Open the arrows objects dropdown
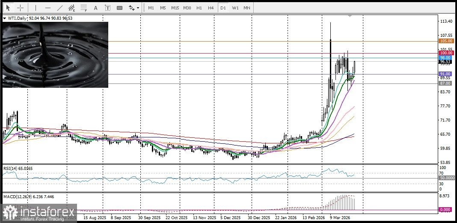 click(x=134, y=8)
